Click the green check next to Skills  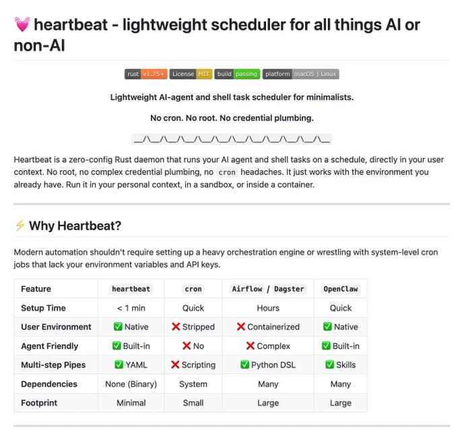coord(329,365)
